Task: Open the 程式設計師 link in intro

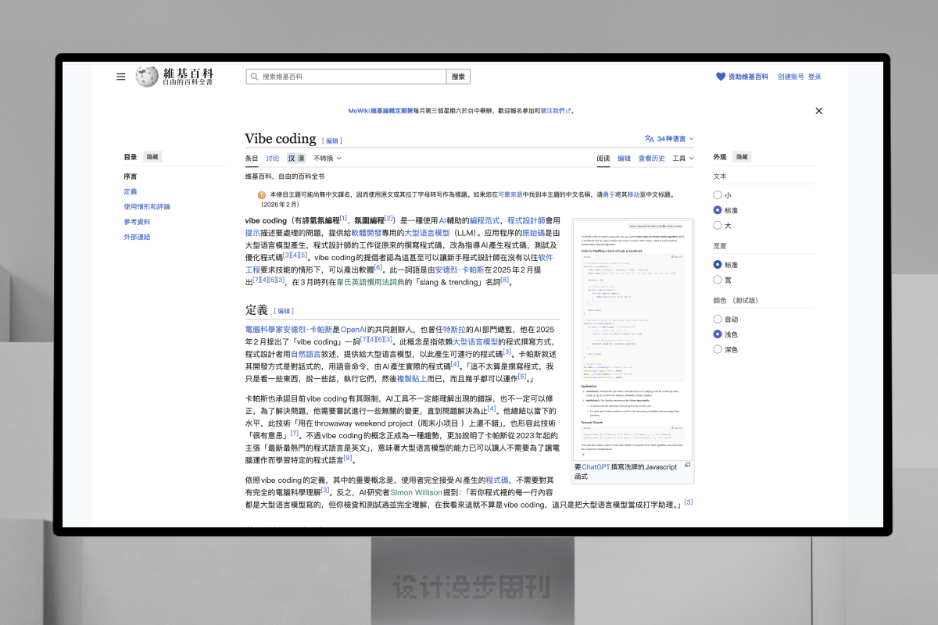Action: pos(526,221)
